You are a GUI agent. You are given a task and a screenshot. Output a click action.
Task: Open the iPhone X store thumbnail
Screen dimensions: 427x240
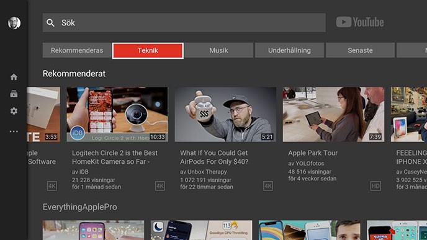[x=409, y=114]
